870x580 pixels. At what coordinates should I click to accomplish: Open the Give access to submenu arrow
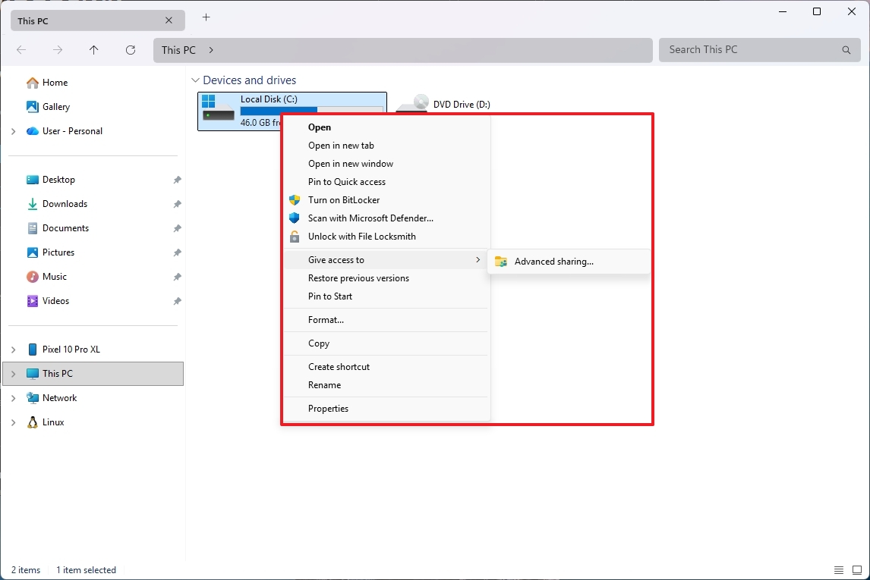(478, 259)
